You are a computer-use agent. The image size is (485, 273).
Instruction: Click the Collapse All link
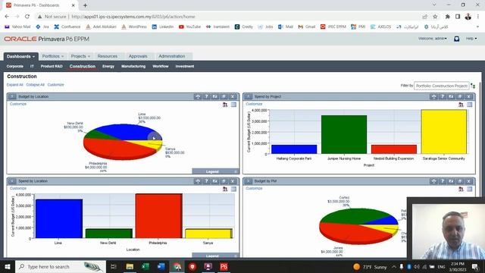coord(36,84)
